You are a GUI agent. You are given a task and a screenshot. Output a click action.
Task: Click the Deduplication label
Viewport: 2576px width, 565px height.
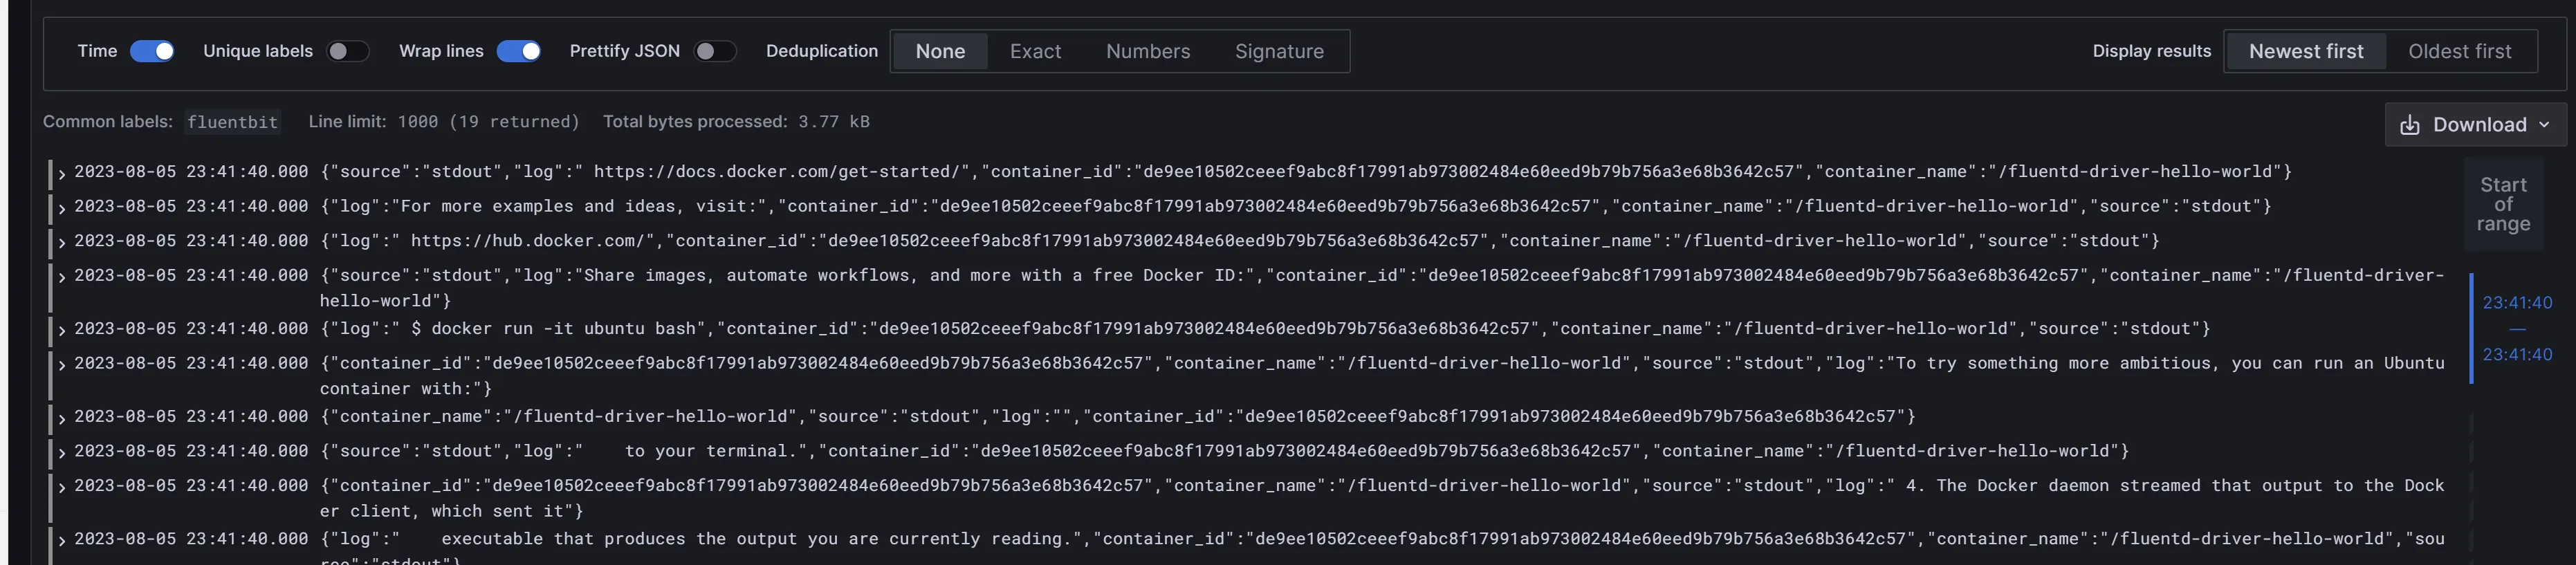tap(821, 51)
